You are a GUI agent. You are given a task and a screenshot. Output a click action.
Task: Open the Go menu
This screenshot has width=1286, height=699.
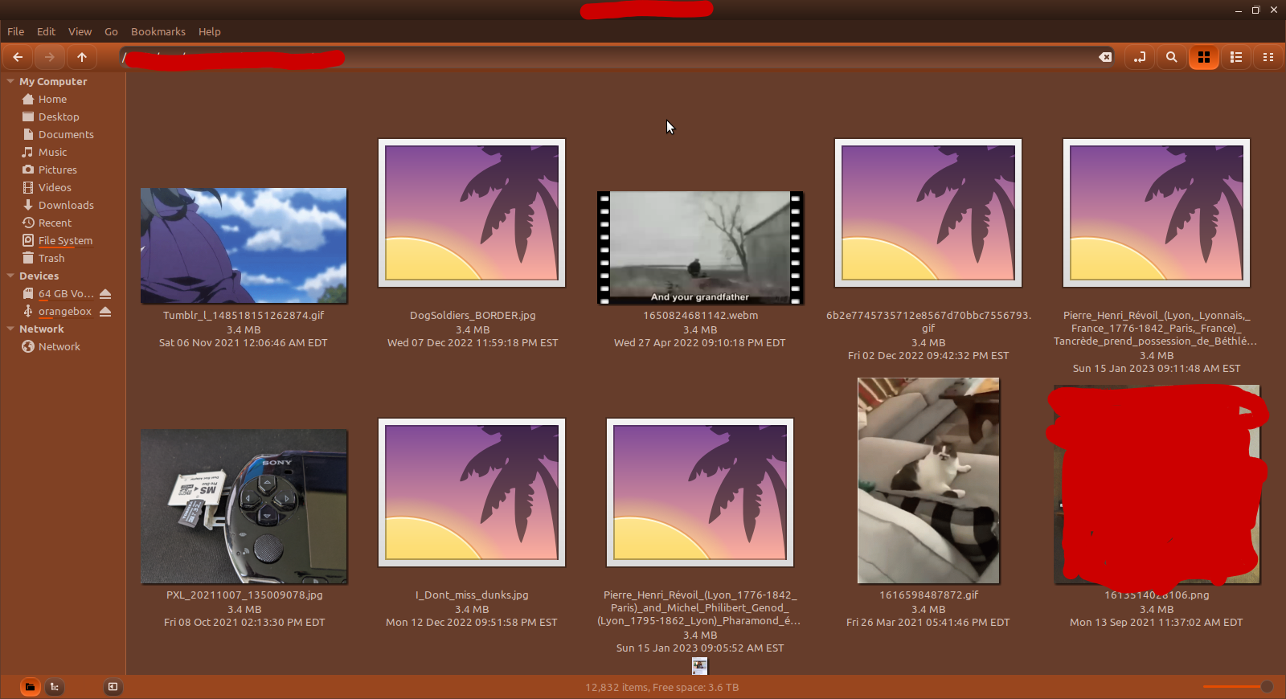coord(111,32)
